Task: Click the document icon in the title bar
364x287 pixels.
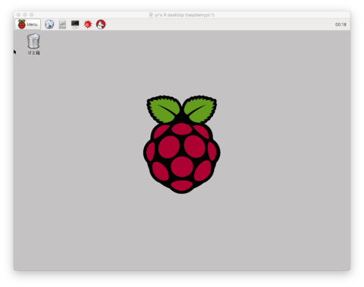Action: point(151,15)
